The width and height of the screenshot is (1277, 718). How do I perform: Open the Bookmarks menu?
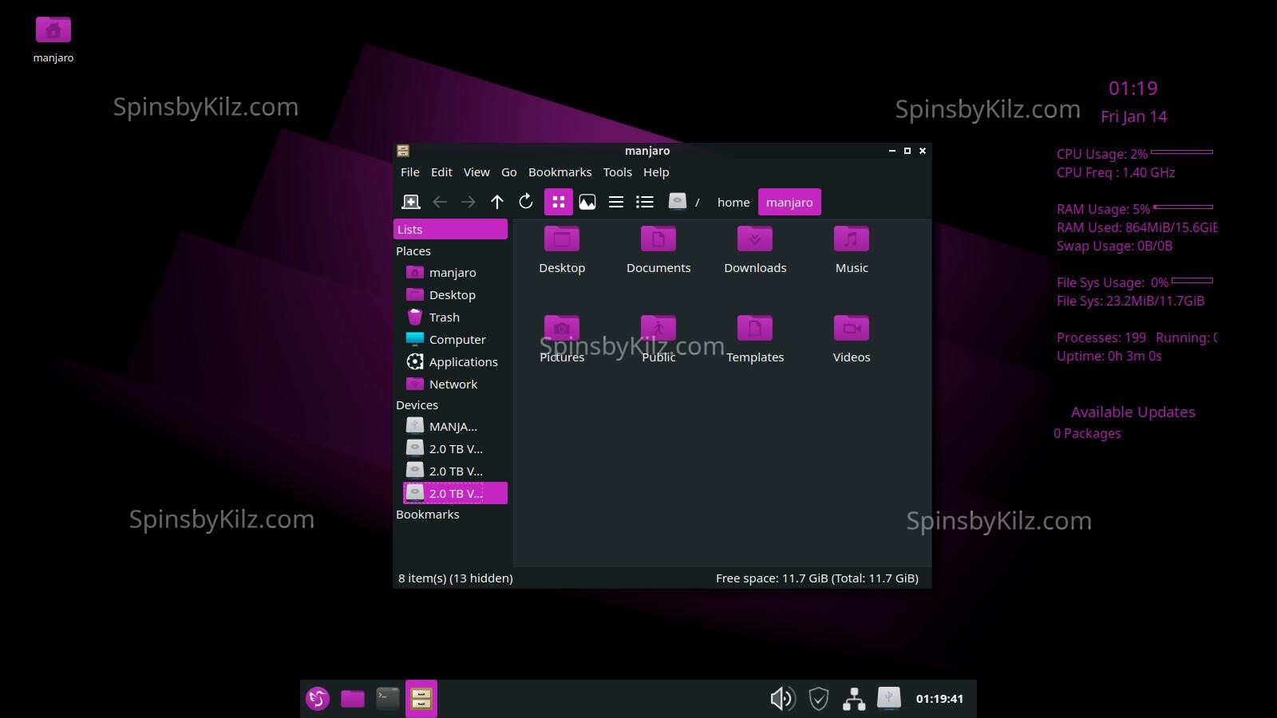[x=559, y=172]
